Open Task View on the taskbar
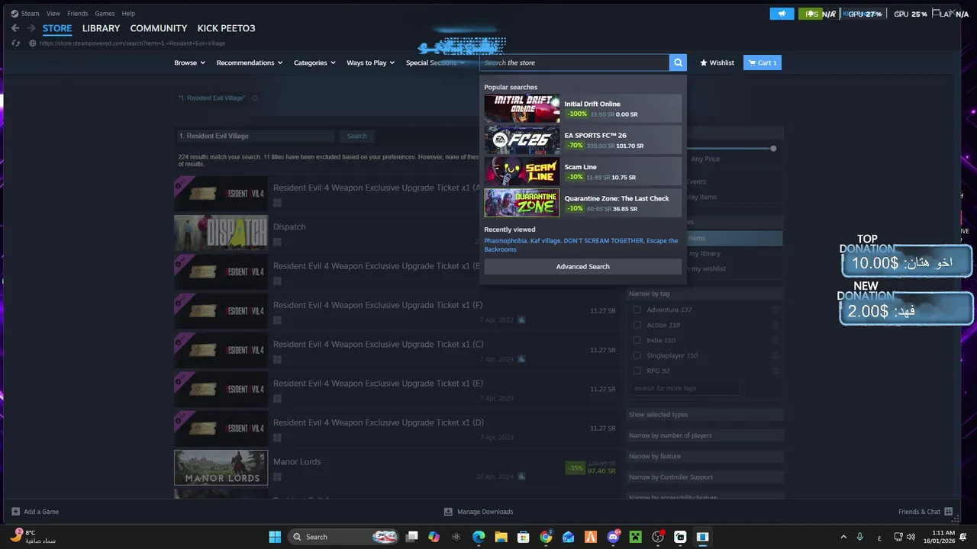The height and width of the screenshot is (549, 977). pyautogui.click(x=411, y=537)
